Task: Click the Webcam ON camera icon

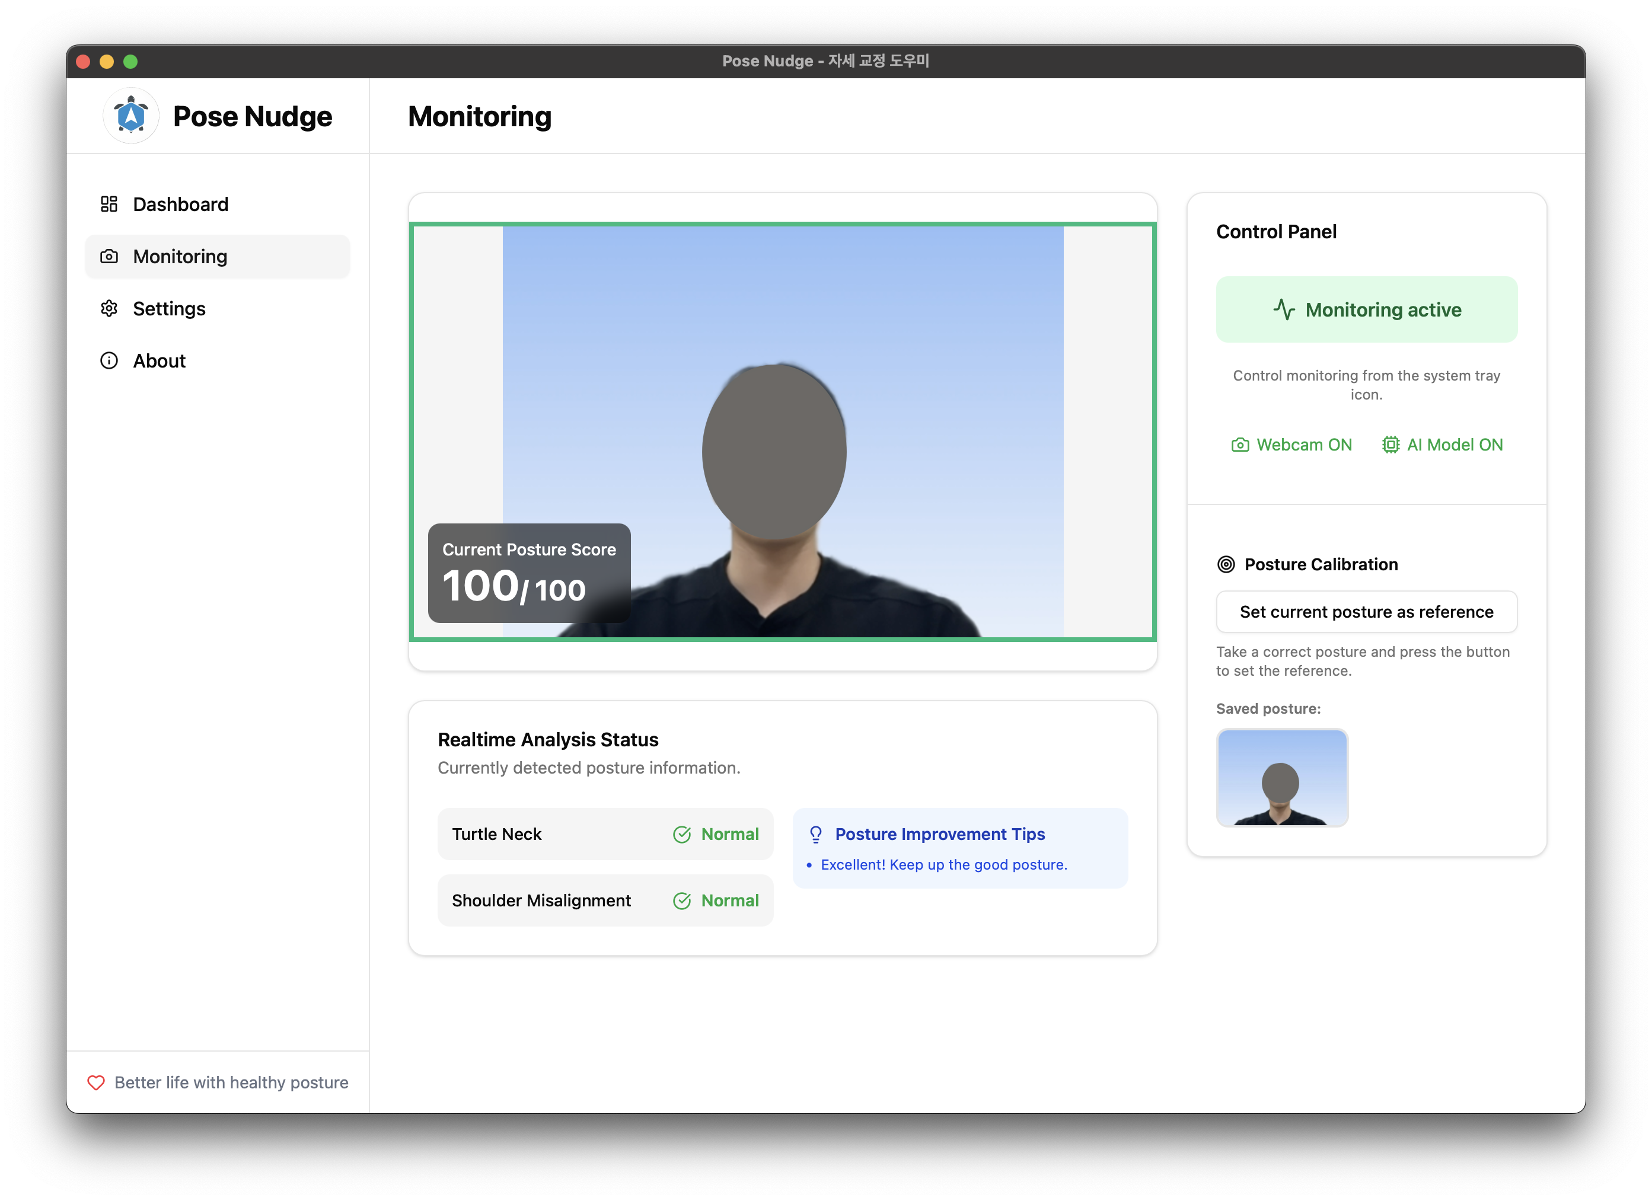Action: point(1240,445)
